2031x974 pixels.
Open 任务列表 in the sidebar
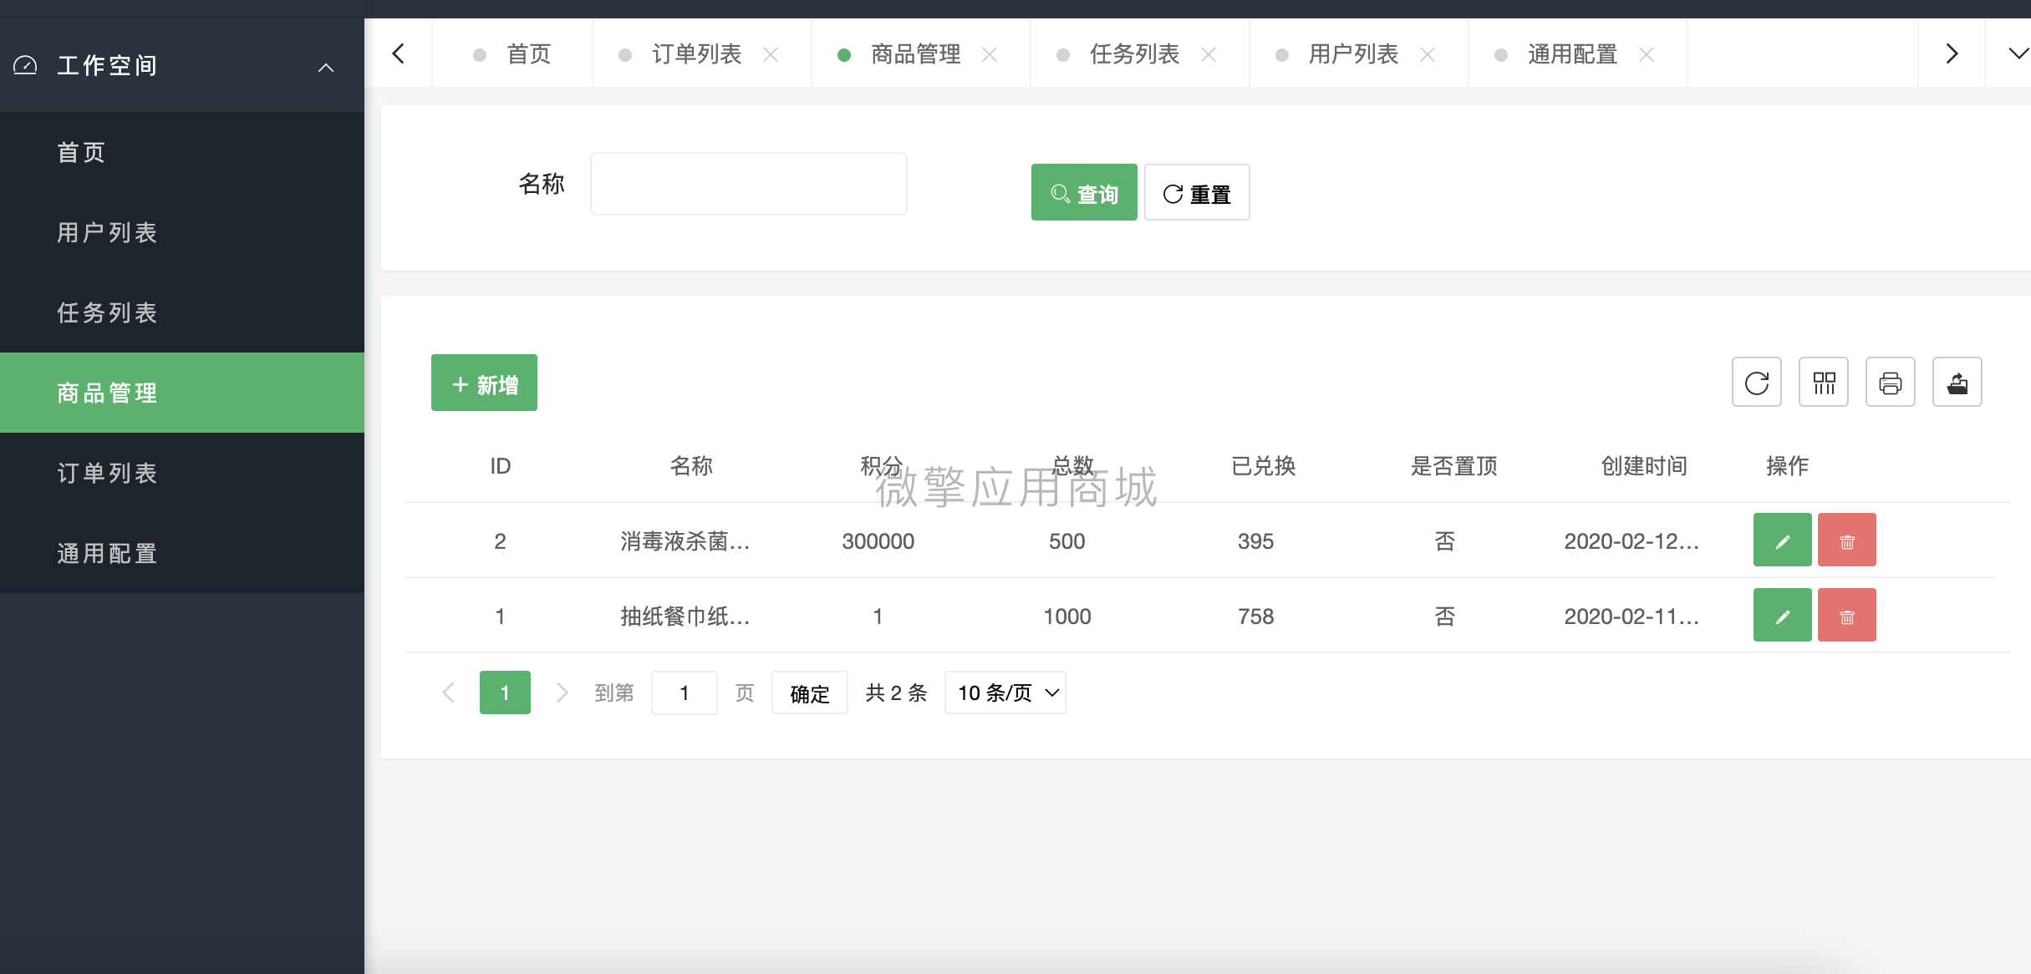pos(182,312)
